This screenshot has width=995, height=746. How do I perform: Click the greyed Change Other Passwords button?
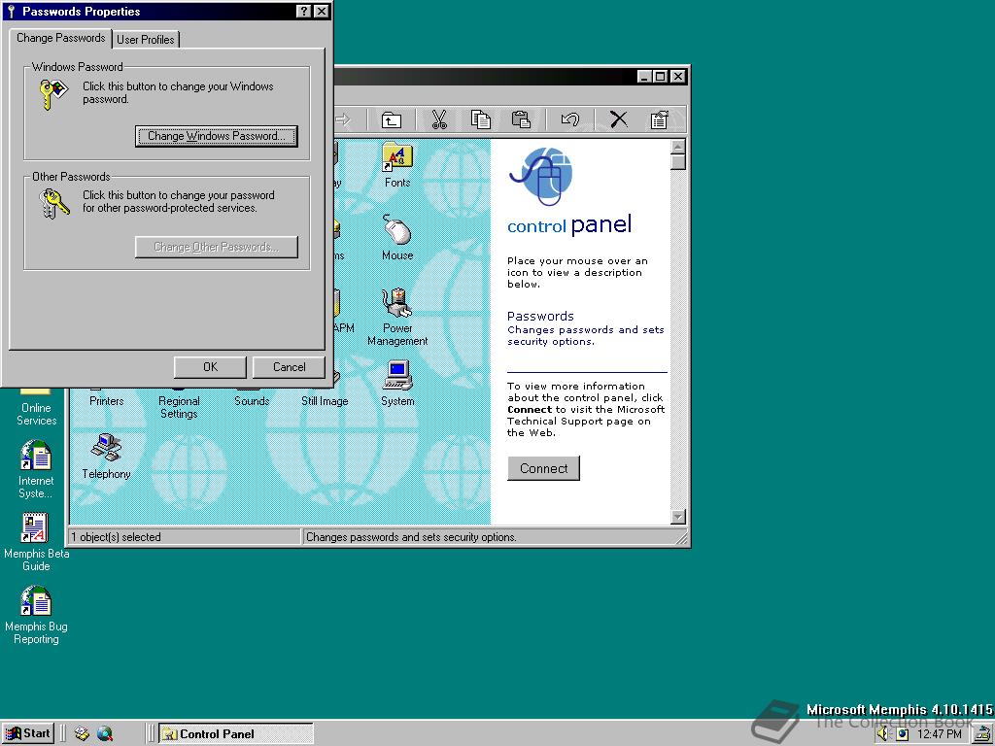(217, 247)
